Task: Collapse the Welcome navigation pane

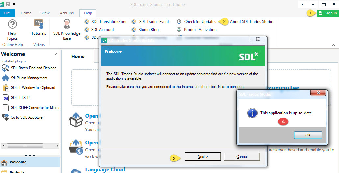Action: pyautogui.click(x=56, y=54)
